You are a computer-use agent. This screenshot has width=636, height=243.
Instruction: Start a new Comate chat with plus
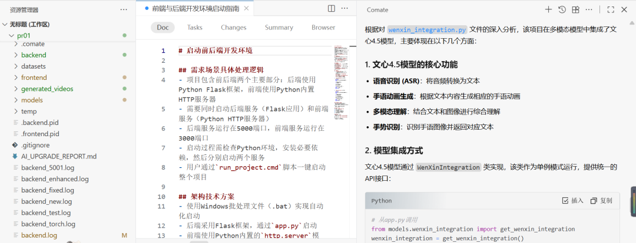click(x=548, y=10)
